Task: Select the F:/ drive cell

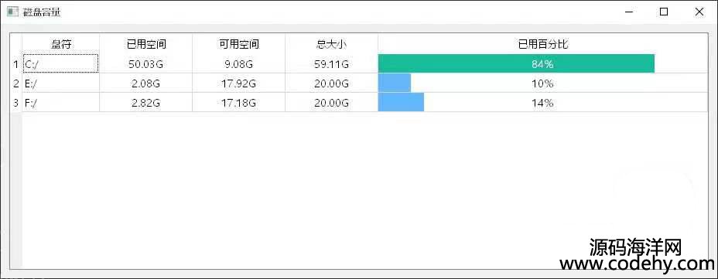Action: click(61, 103)
